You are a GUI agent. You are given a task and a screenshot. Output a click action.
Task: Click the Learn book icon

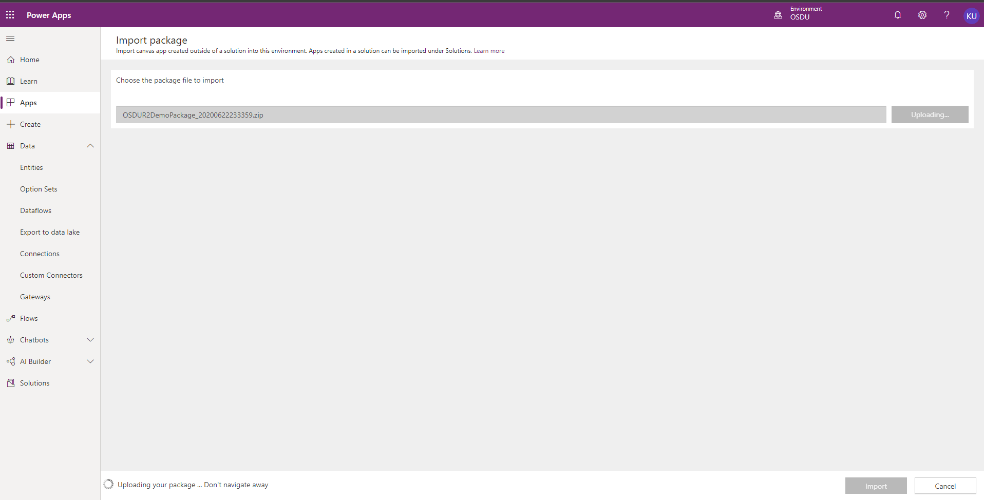click(11, 81)
